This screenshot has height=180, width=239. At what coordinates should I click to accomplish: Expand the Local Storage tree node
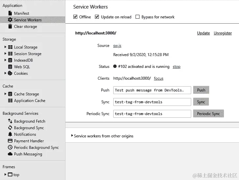[5, 47]
